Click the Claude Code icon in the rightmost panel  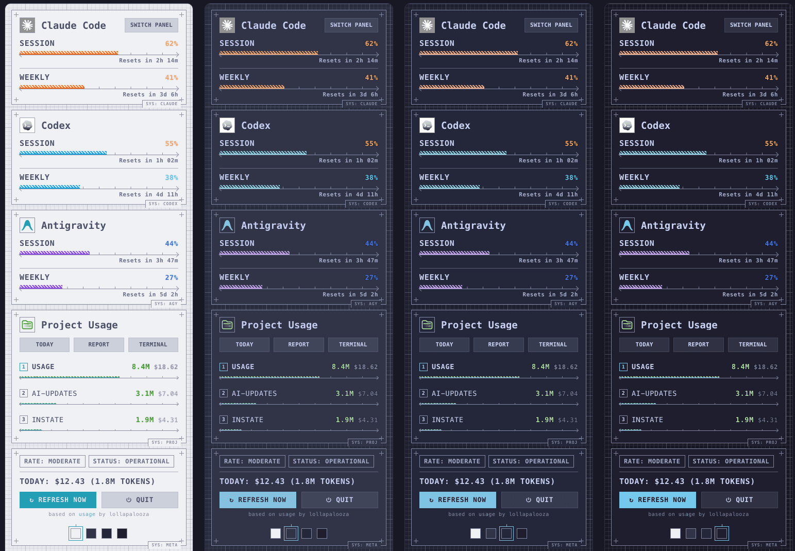(627, 25)
